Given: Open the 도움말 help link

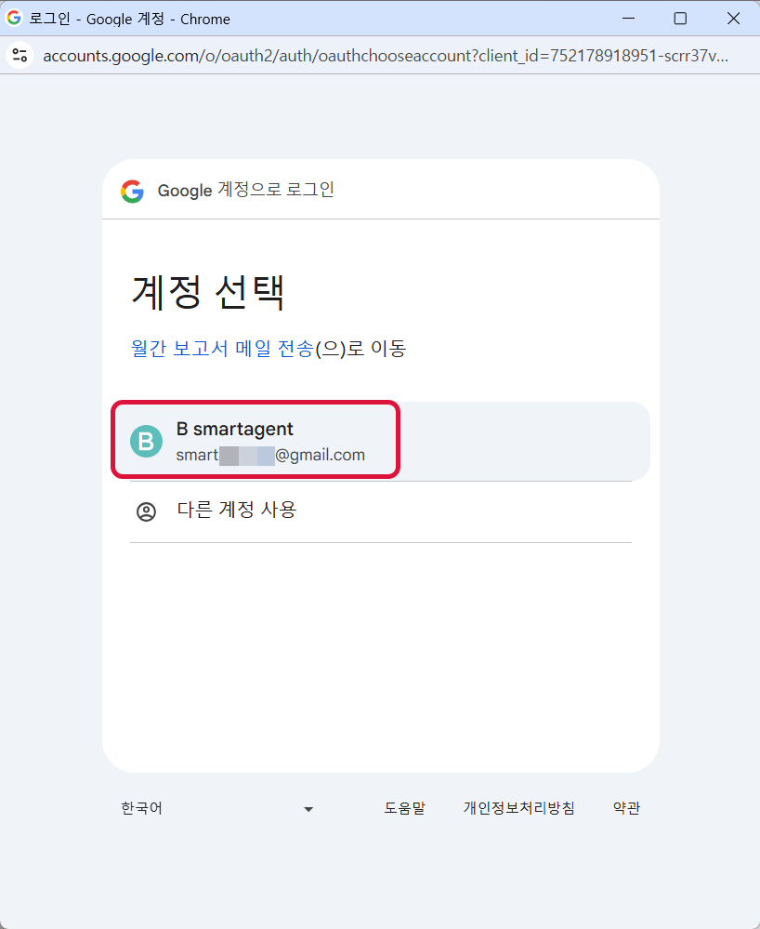Looking at the screenshot, I should (x=404, y=808).
